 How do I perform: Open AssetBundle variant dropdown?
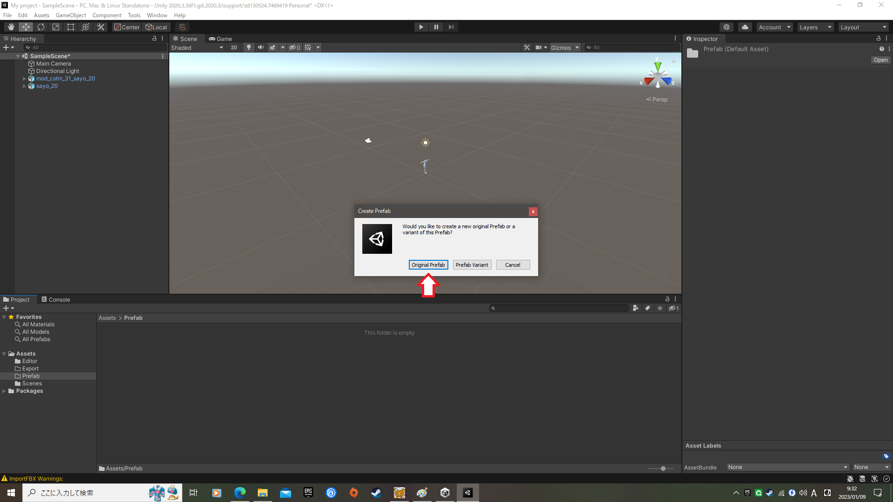872,467
